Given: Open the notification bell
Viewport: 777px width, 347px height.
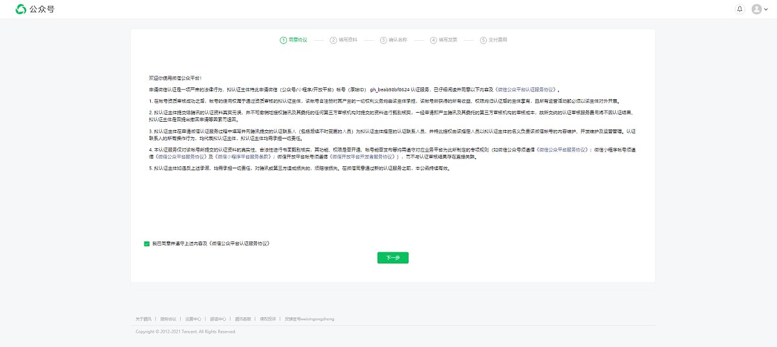Looking at the screenshot, I should click(x=740, y=9).
